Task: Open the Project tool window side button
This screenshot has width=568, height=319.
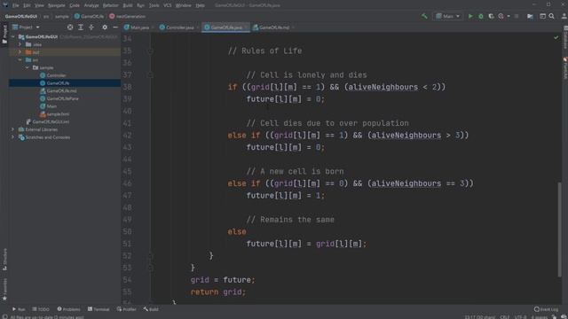Action: click(4, 35)
